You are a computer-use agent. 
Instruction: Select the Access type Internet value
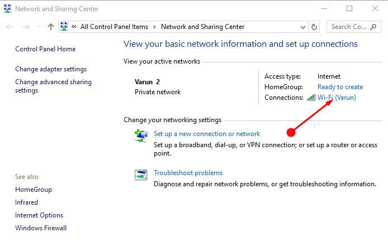pos(329,76)
